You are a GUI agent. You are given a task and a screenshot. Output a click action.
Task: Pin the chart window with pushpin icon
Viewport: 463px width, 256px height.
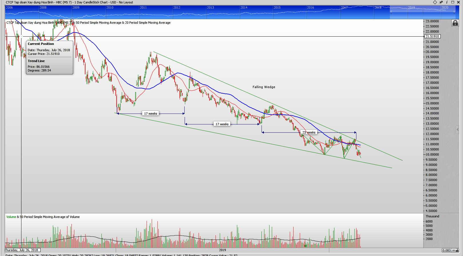coord(441,2)
